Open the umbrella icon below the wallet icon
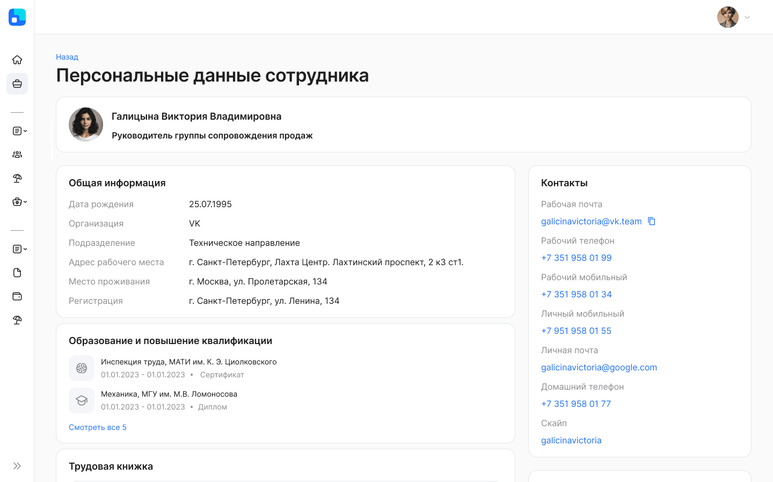773x482 pixels. [17, 320]
